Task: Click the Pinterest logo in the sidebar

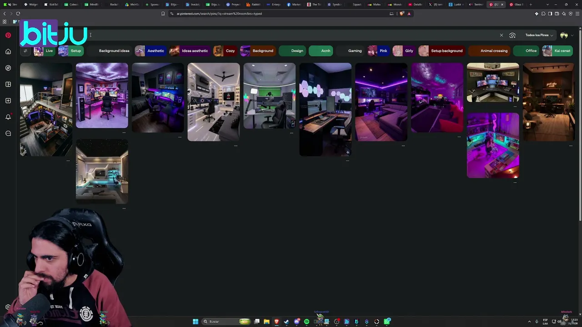Action: [x=8, y=35]
